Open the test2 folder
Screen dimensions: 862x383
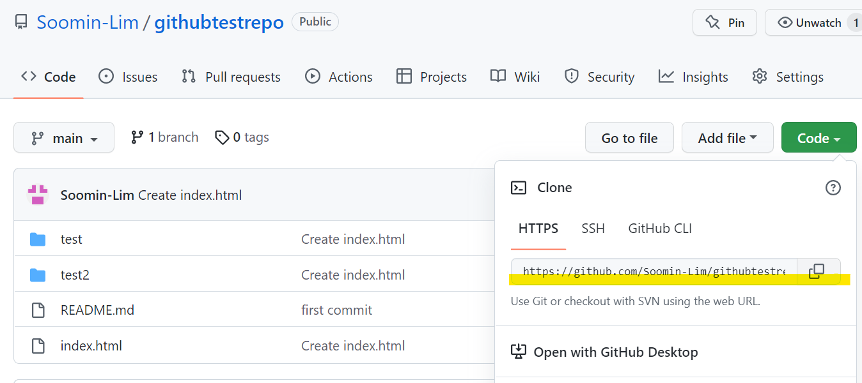point(75,275)
